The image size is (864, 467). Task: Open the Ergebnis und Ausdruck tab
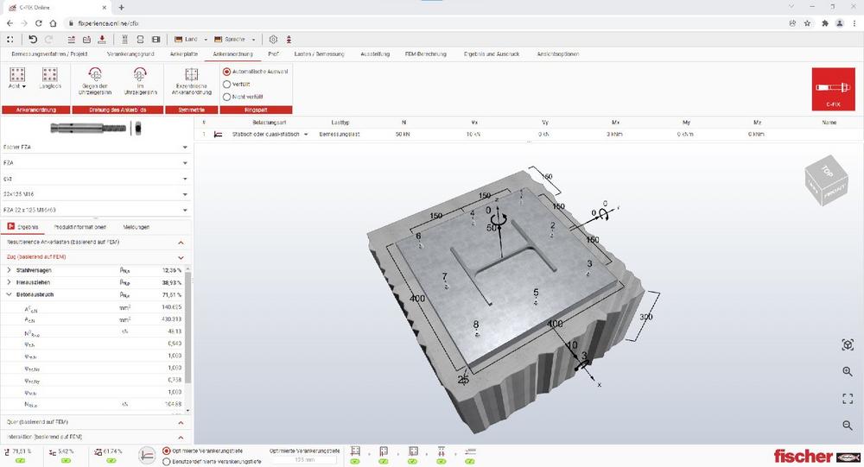[491, 54]
